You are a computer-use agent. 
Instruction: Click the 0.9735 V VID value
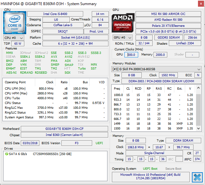pos(98,103)
